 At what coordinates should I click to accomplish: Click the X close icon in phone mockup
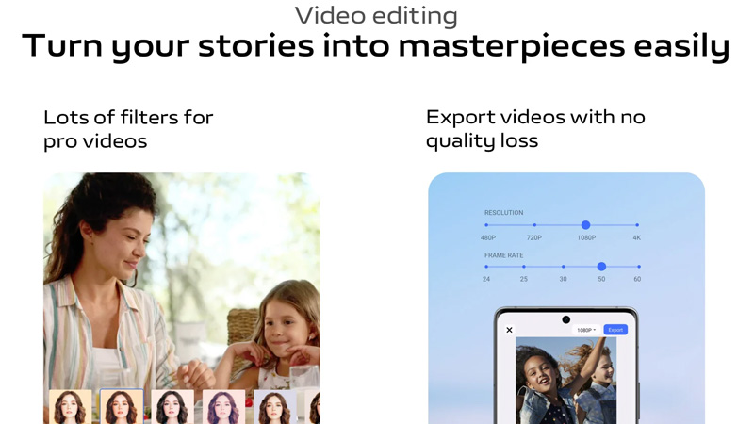[509, 330]
